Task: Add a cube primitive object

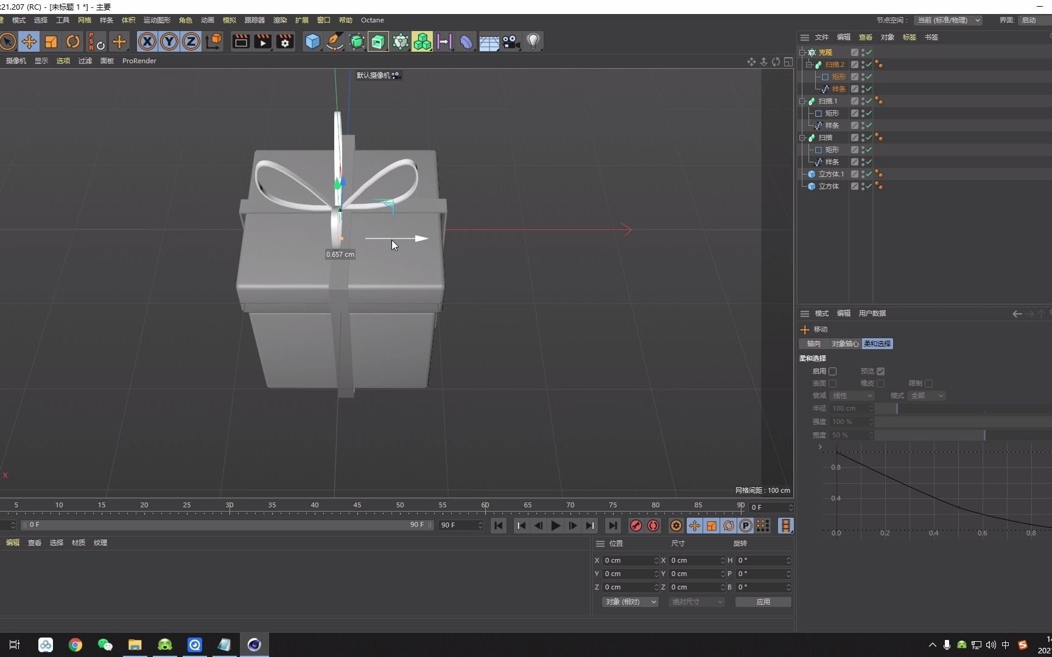Action: point(312,41)
